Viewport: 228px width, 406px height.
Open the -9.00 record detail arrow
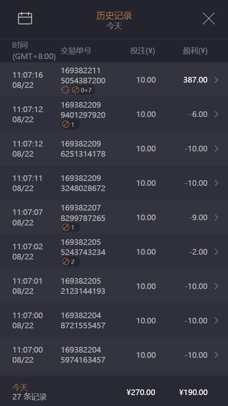(x=216, y=217)
